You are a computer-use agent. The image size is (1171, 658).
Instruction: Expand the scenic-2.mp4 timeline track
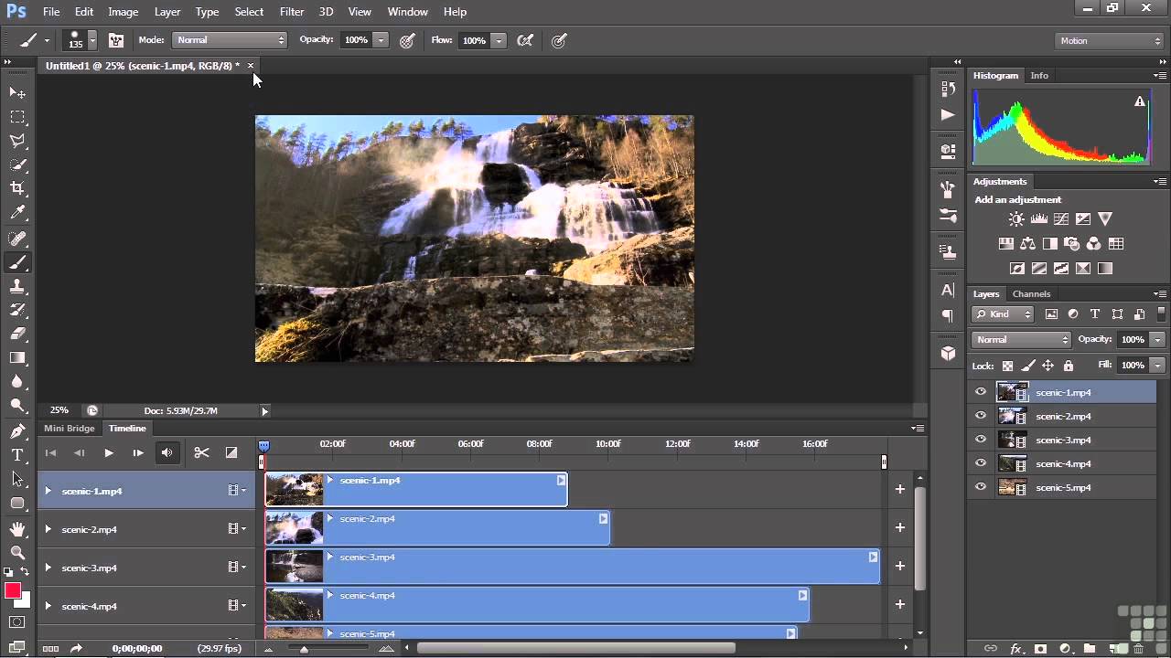click(x=48, y=529)
